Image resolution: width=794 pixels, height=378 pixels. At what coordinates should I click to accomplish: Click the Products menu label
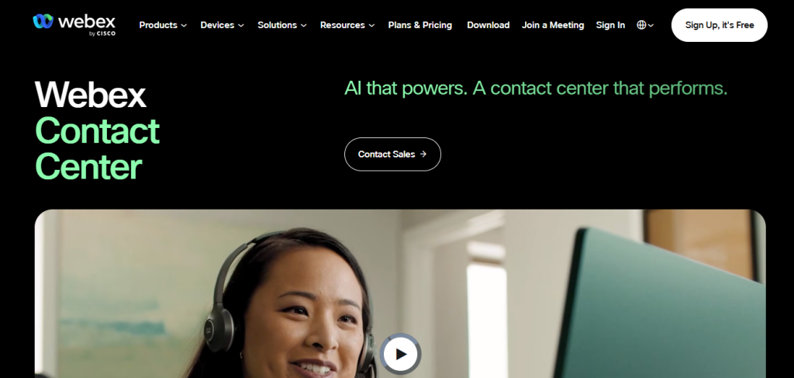[158, 25]
